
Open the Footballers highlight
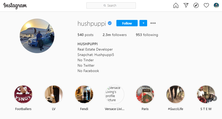pyautogui.click(x=23, y=94)
